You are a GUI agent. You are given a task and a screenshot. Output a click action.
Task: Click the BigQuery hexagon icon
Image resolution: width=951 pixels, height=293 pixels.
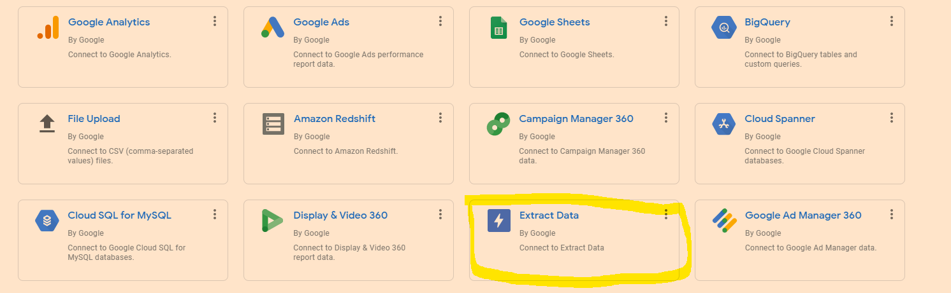723,27
